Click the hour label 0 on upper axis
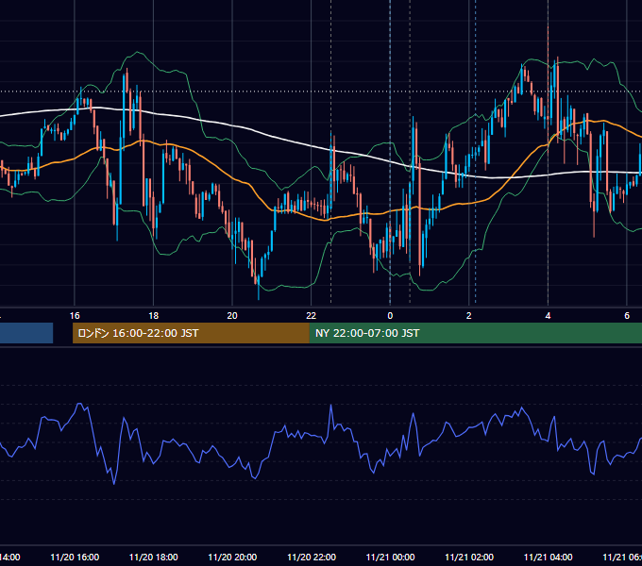 point(390,316)
